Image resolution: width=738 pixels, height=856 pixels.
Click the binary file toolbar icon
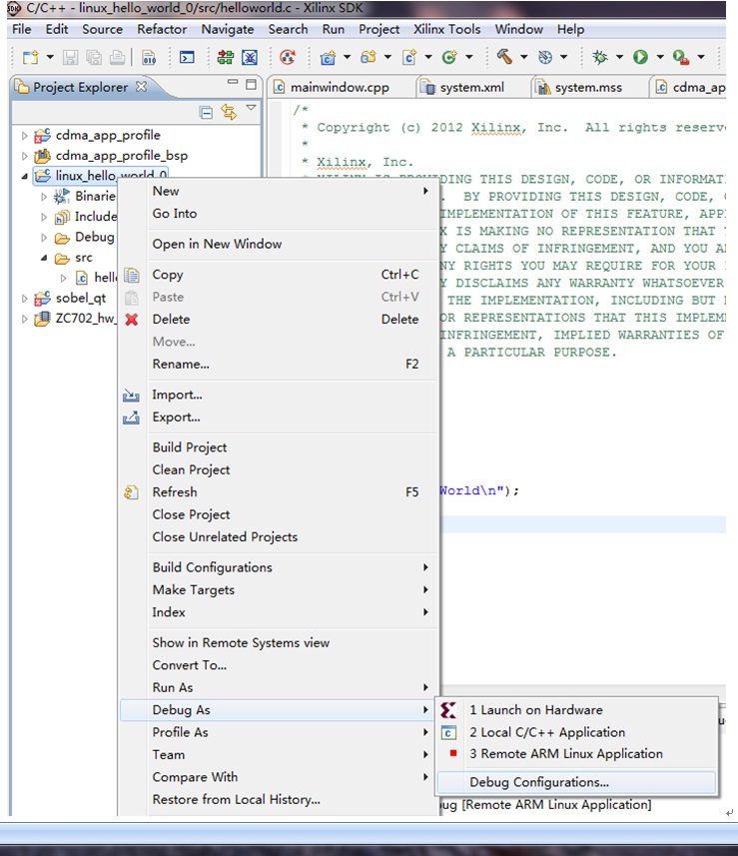[149, 57]
